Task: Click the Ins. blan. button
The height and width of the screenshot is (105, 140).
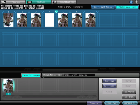Action: 129,97
